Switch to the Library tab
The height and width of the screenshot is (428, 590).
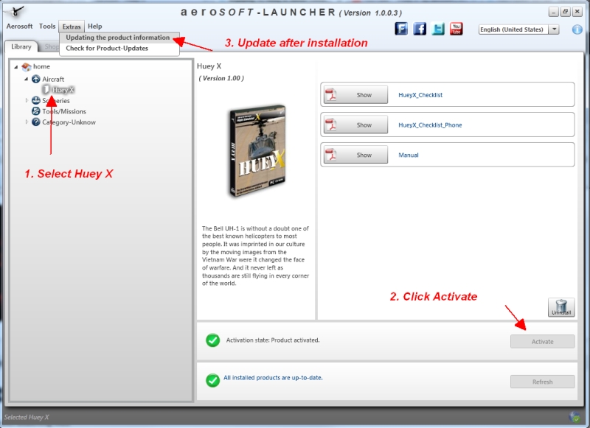(21, 46)
